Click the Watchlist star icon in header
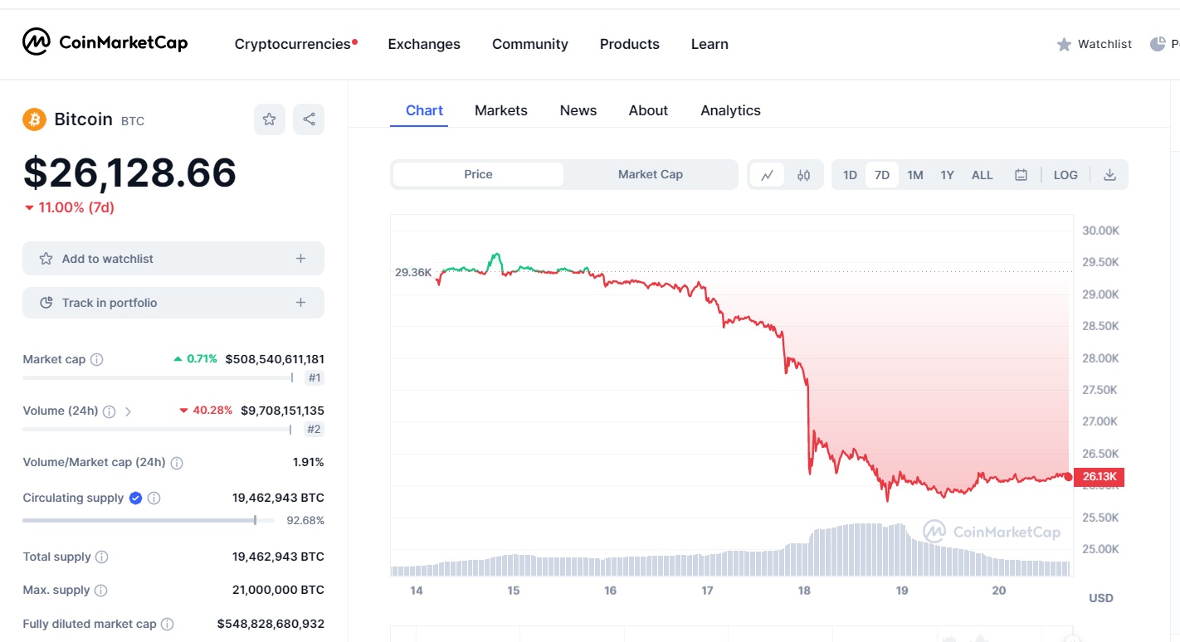The width and height of the screenshot is (1180, 642). pyautogui.click(x=1064, y=44)
